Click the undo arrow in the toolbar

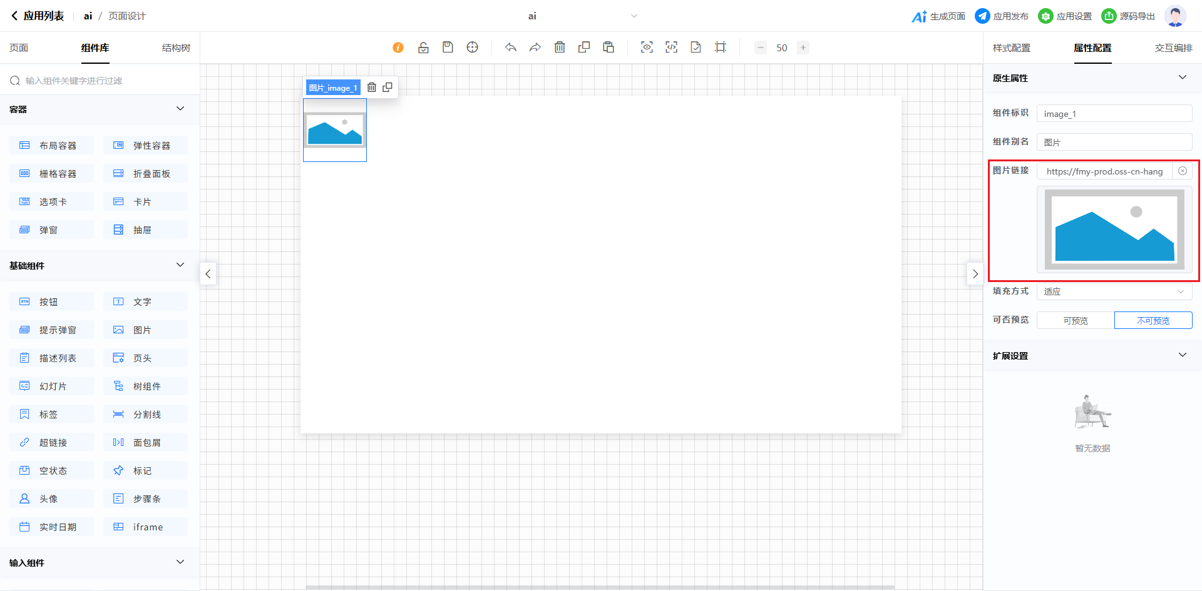[511, 48]
